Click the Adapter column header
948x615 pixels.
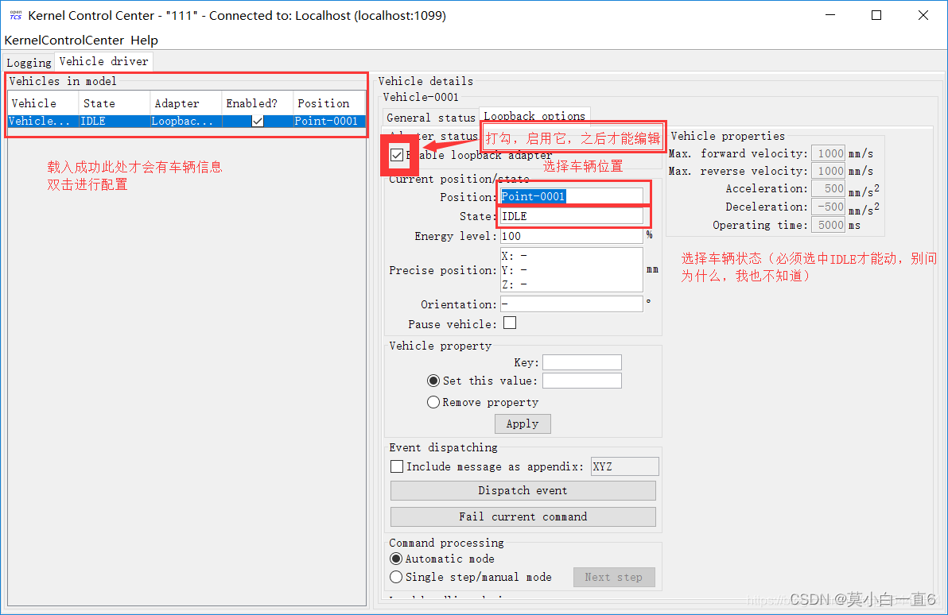click(185, 103)
